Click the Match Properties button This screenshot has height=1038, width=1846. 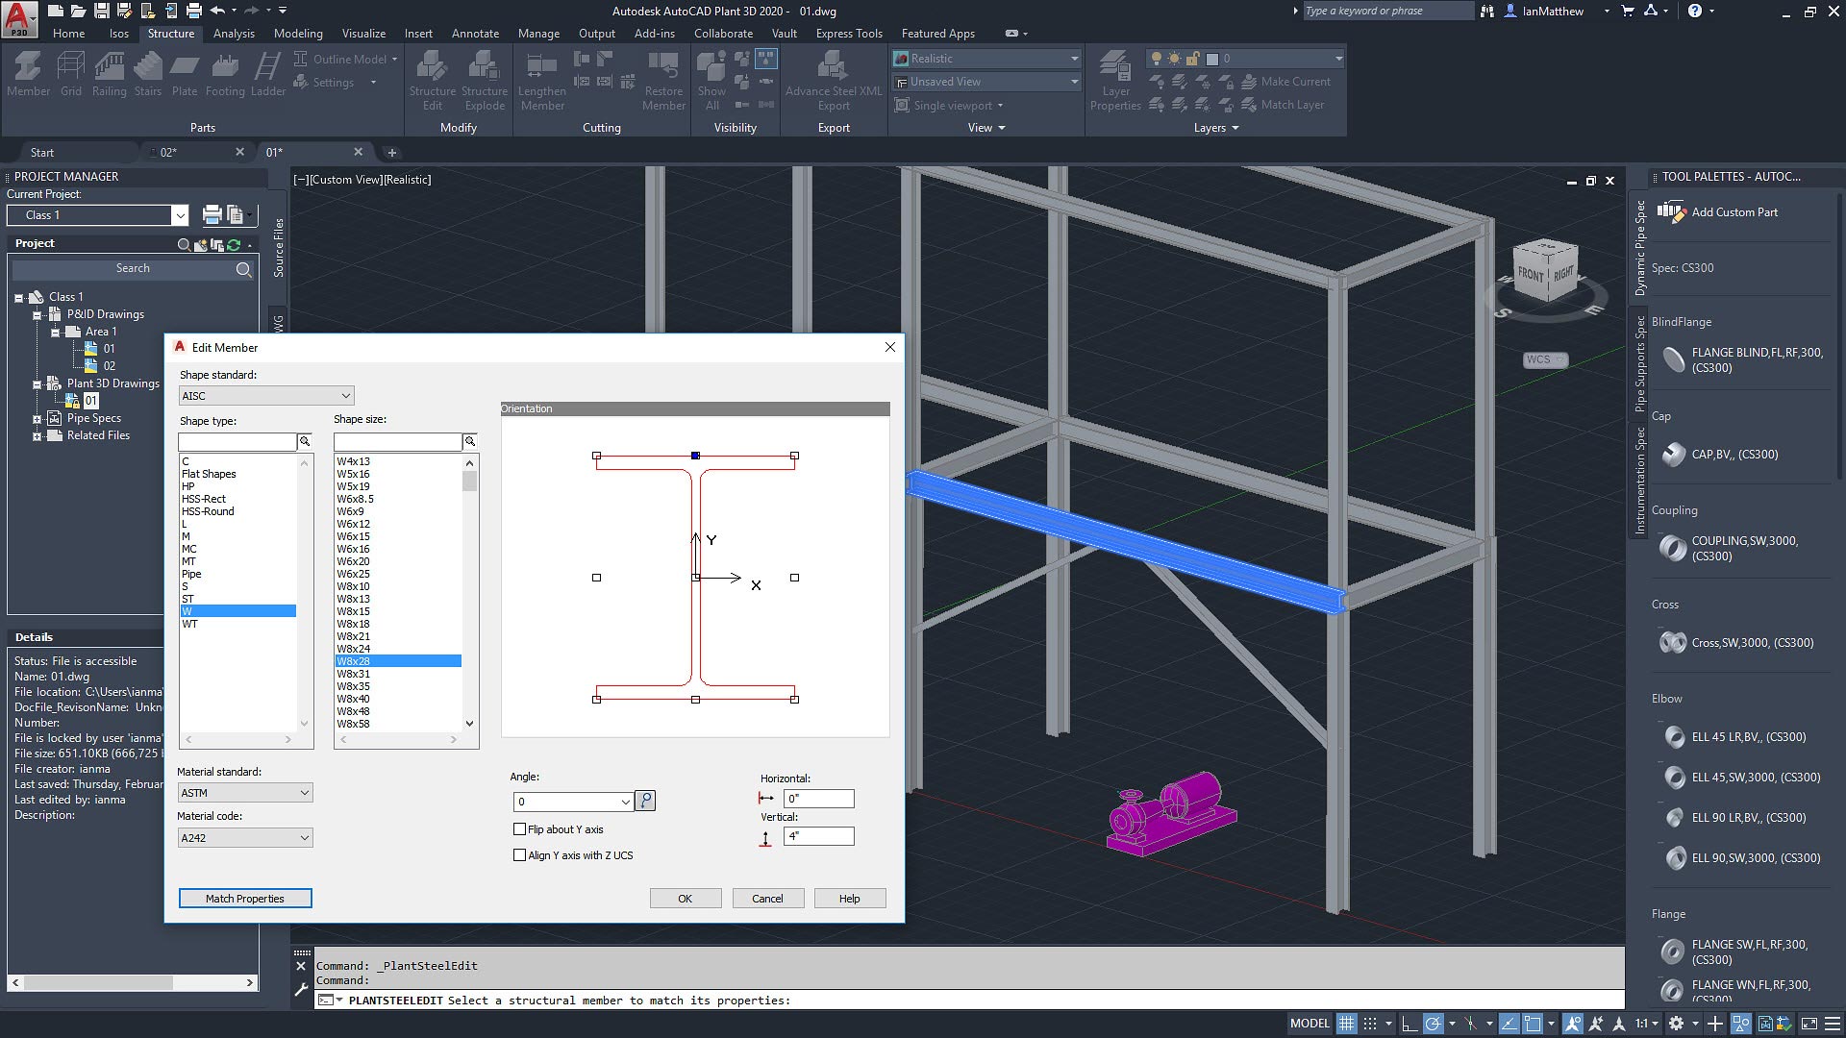click(245, 899)
